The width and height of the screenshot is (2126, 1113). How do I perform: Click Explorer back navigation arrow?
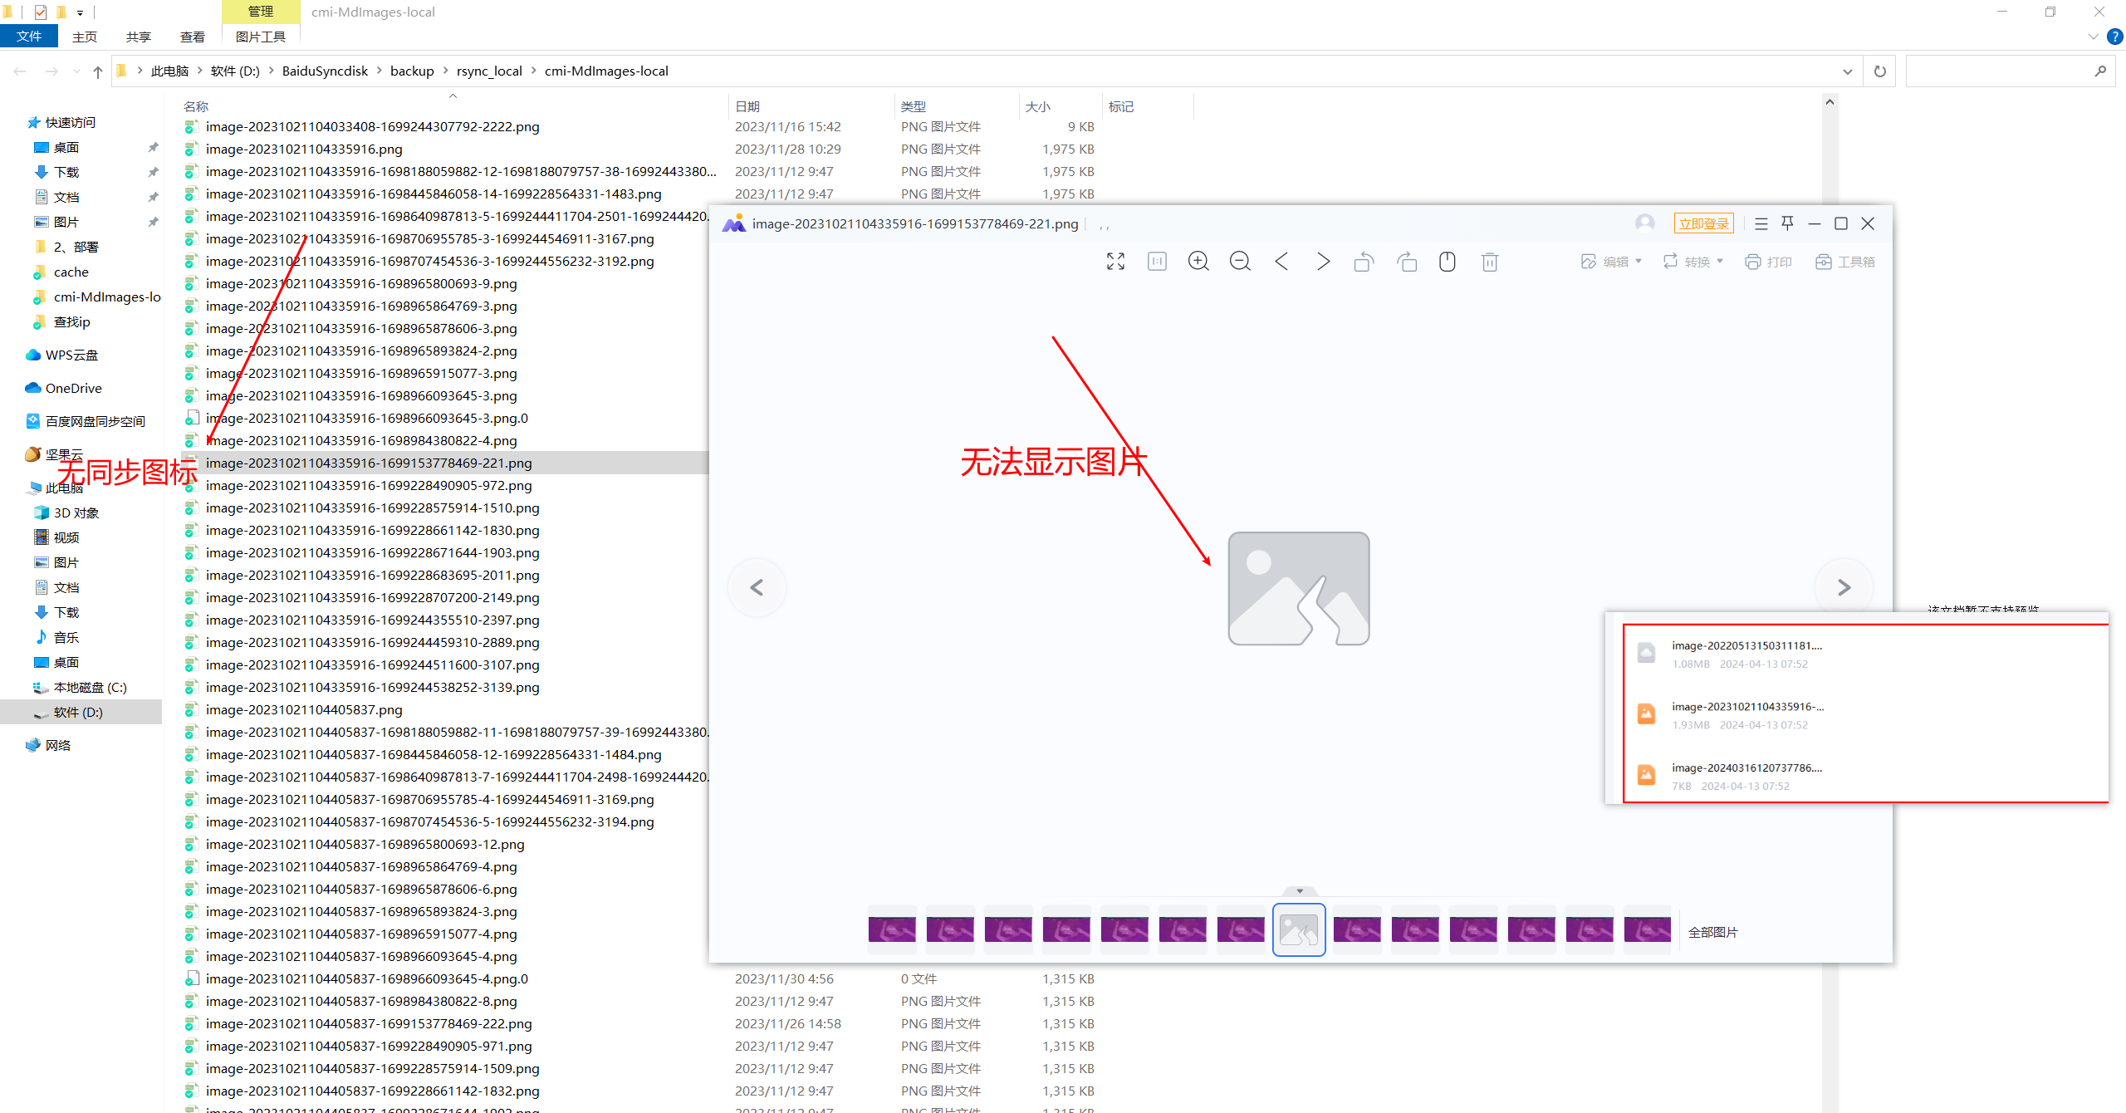pos(20,71)
